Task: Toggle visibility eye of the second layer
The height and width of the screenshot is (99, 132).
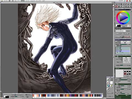Action: [x=117, y=49]
